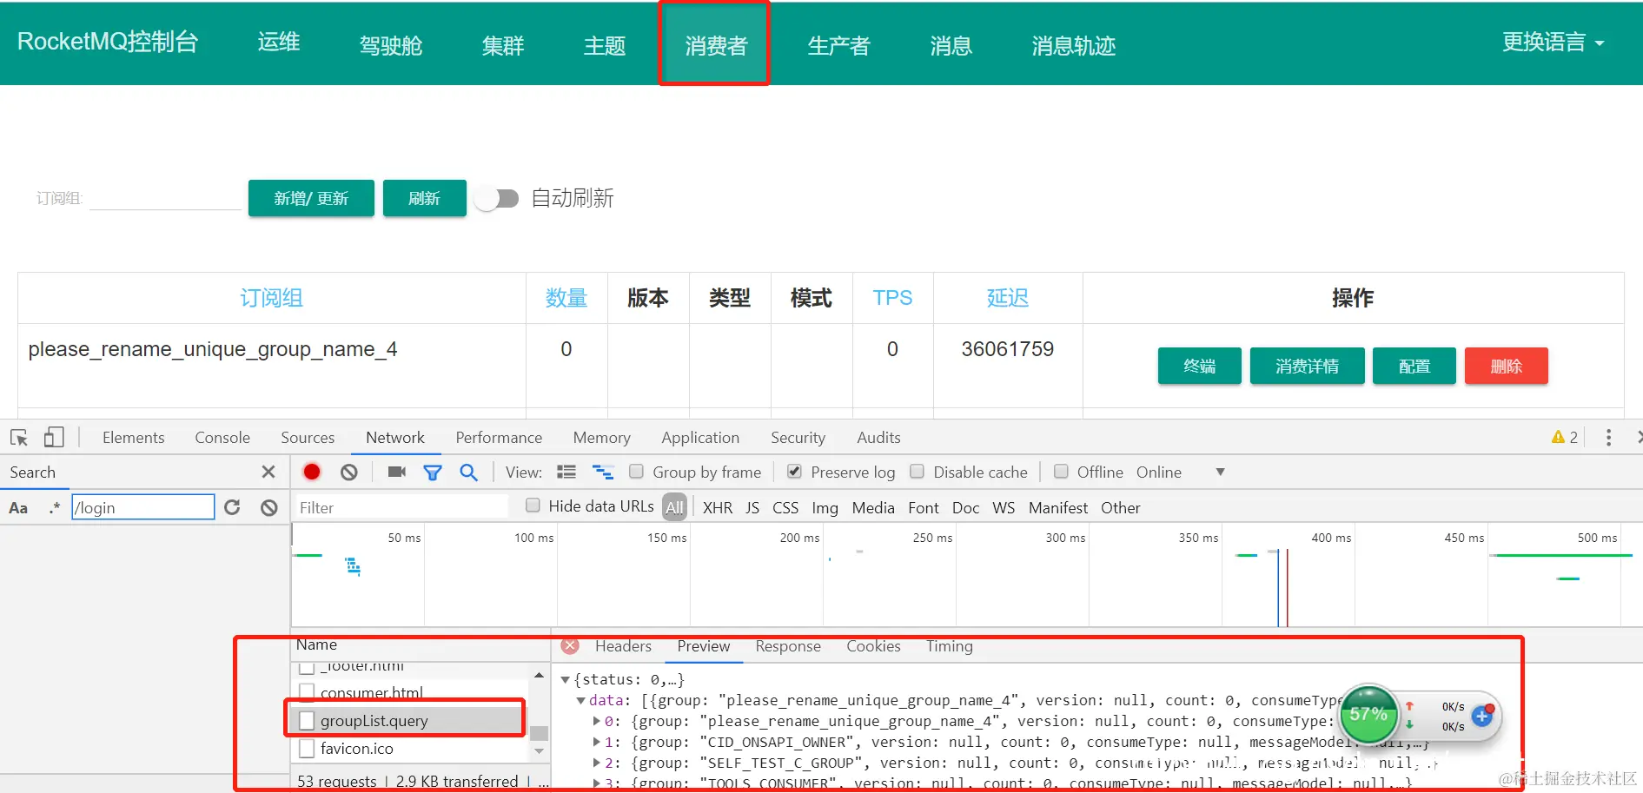Switch to the Timing tab

pos(950,646)
